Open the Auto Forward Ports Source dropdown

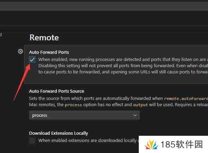coord(84,115)
